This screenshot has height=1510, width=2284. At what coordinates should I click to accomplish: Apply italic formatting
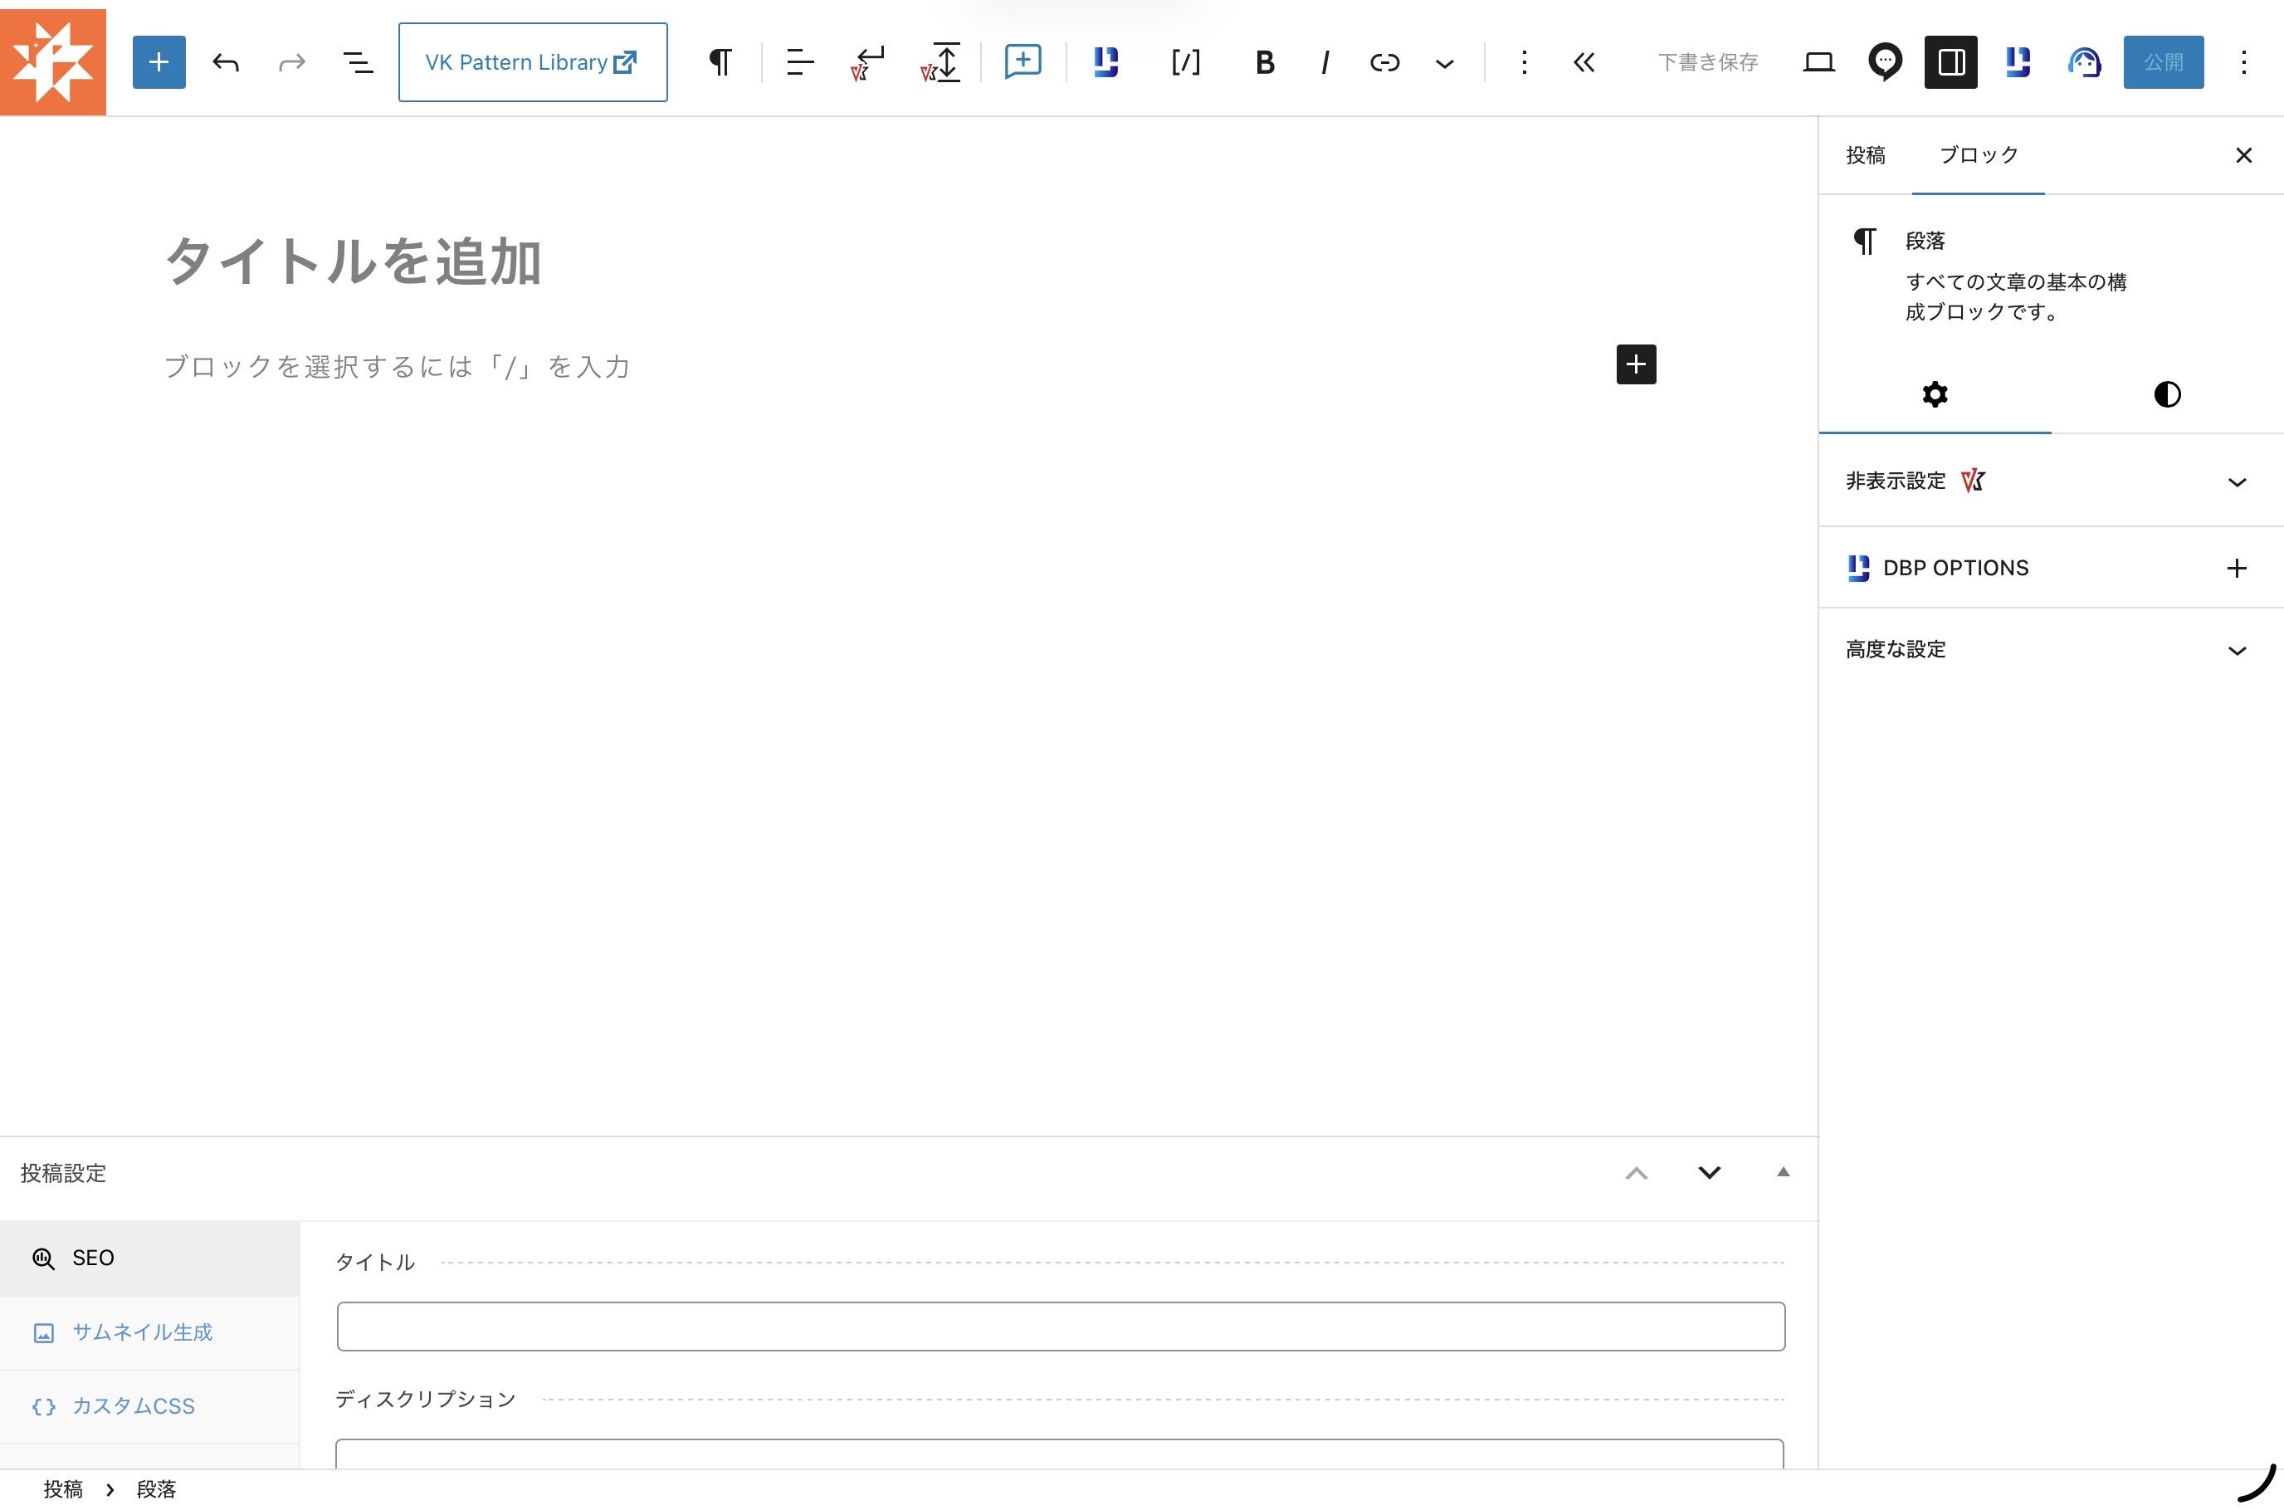click(x=1325, y=62)
